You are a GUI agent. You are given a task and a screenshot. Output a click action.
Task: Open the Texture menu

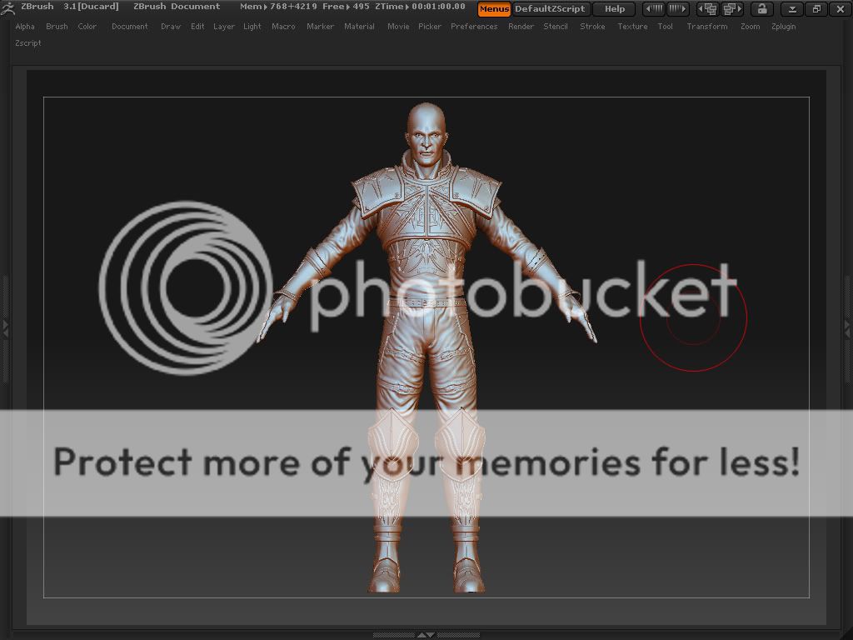click(632, 27)
